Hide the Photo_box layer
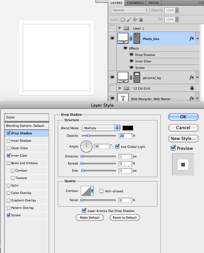204x253 pixels. click(113, 38)
